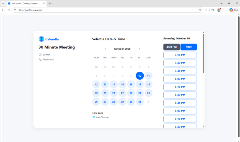Bookmark page with the star icon

click(x=200, y=10)
